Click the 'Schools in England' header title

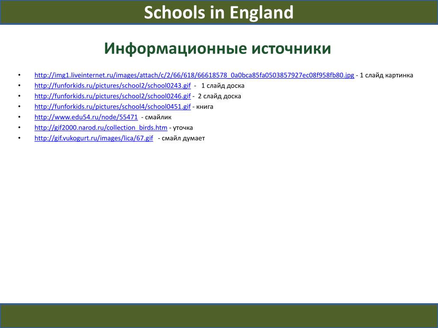coord(219,12)
